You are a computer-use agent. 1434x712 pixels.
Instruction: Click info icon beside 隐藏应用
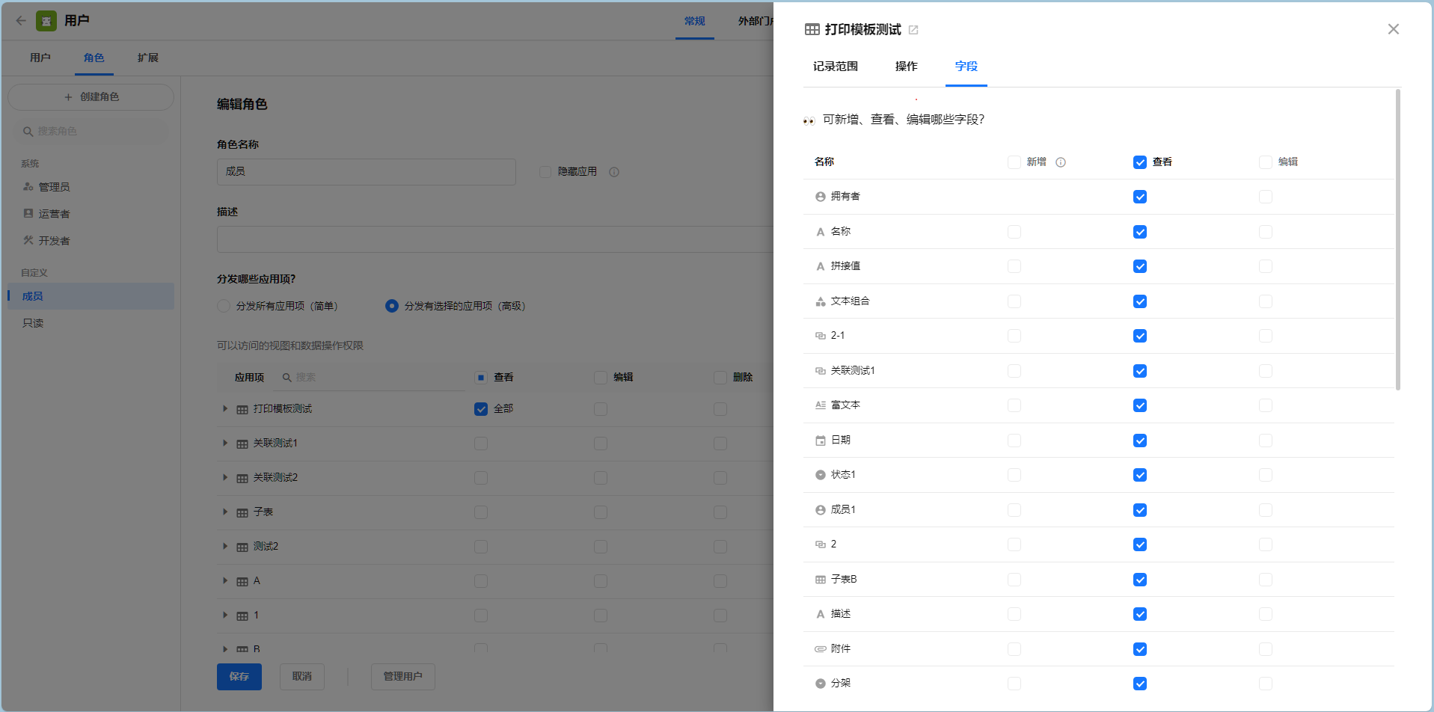click(x=614, y=172)
